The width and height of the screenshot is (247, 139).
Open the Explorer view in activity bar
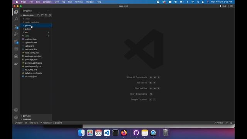(x=16, y=12)
